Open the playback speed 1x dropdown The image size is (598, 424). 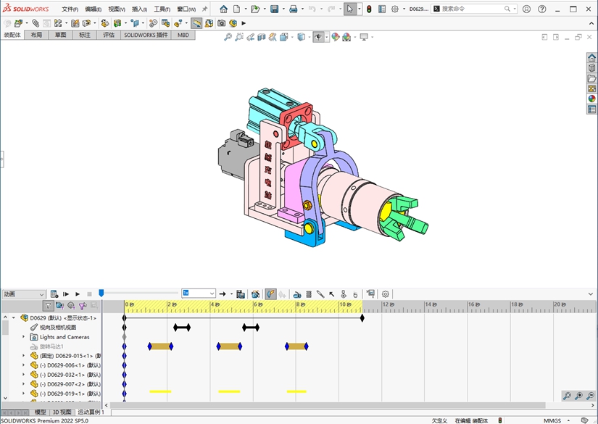(x=212, y=294)
